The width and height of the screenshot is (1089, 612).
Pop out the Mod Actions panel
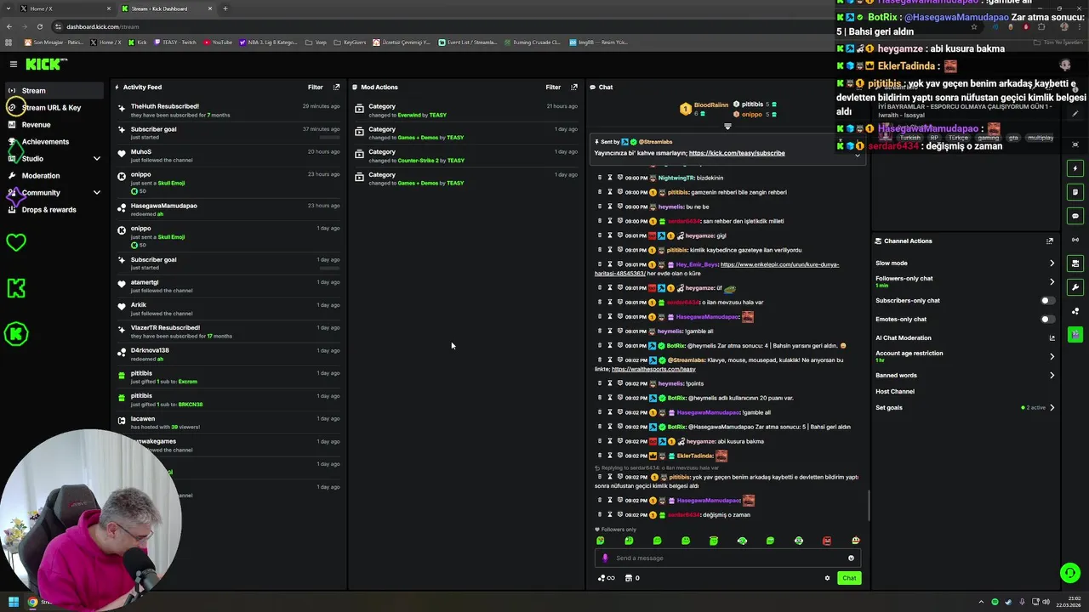(574, 87)
